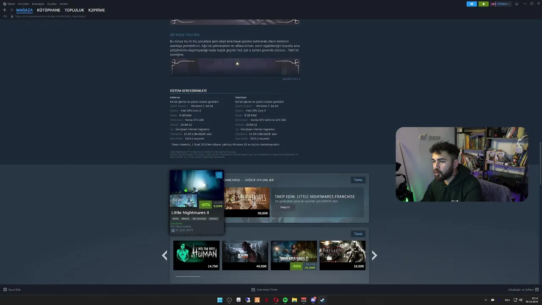
Task: Open The Last of Us game card
Action: (x=245, y=255)
